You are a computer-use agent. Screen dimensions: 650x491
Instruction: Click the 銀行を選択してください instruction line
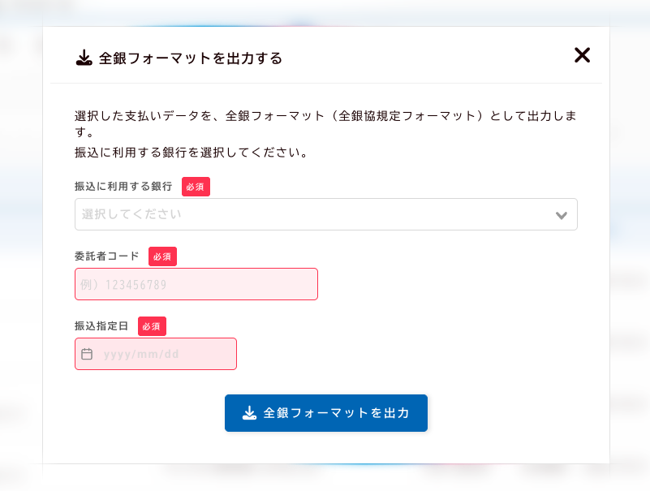[x=191, y=153]
